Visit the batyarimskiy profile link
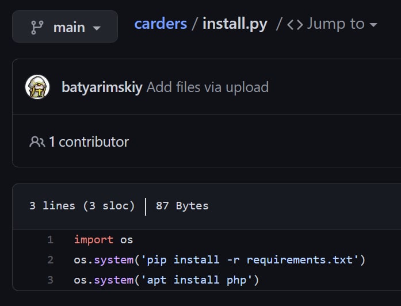 (102, 87)
